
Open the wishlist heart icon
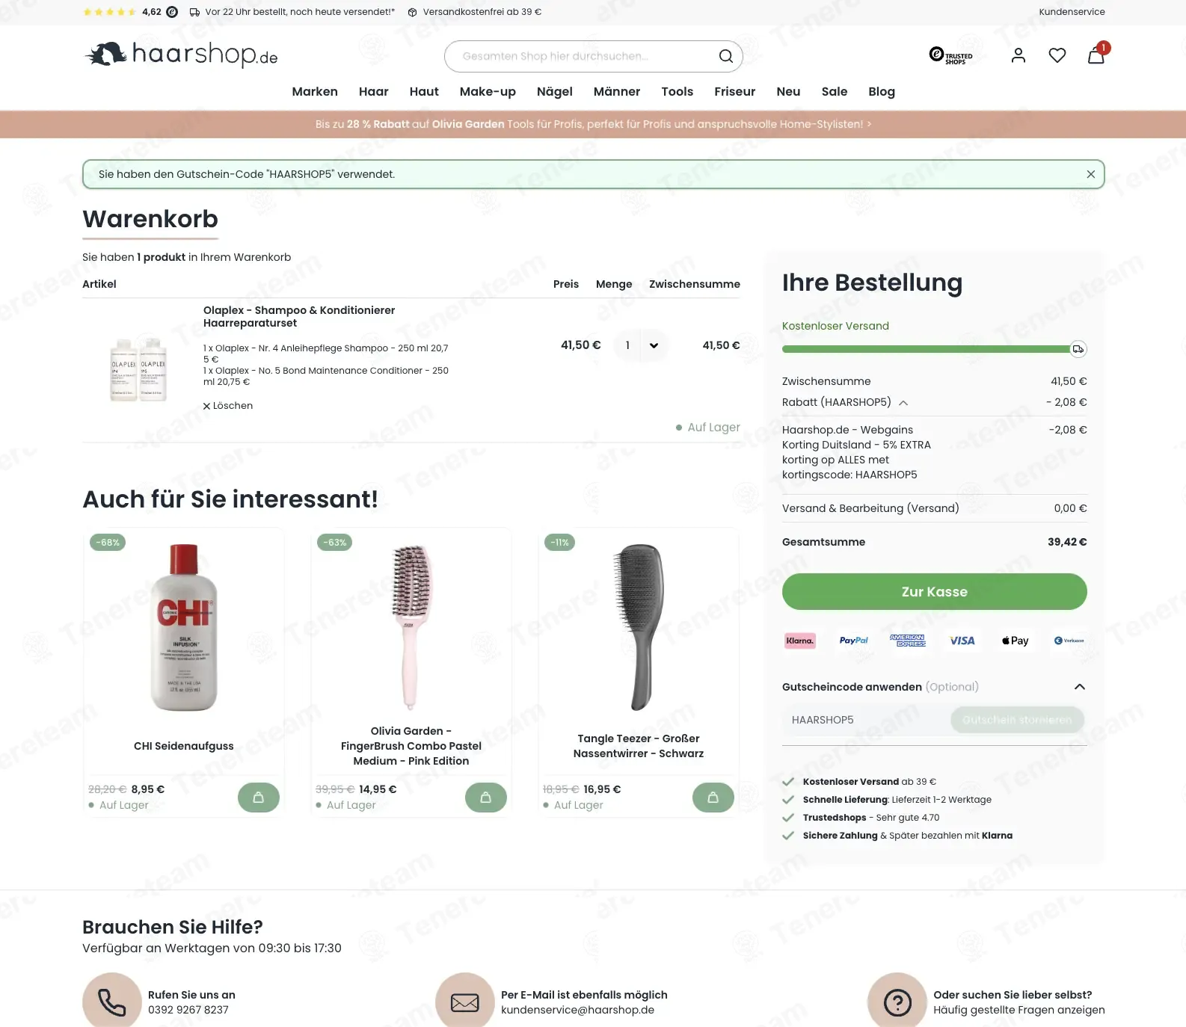pos(1057,55)
